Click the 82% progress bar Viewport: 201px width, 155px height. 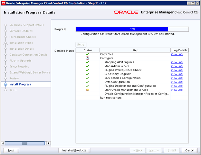pyautogui.click(x=132, y=29)
